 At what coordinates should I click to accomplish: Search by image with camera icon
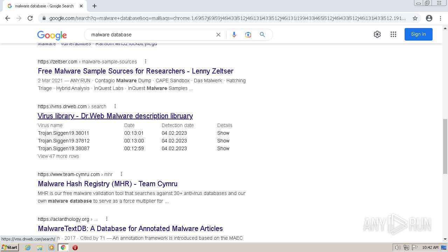click(248, 35)
